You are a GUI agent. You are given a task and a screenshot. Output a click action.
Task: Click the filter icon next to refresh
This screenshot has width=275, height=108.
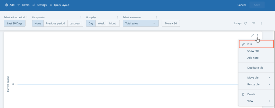coord(253,23)
